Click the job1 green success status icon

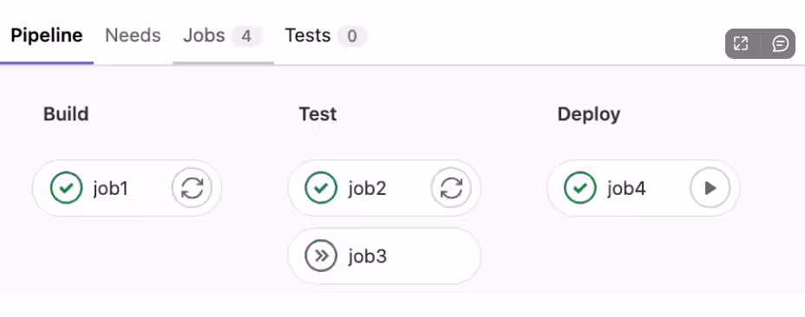click(x=66, y=188)
